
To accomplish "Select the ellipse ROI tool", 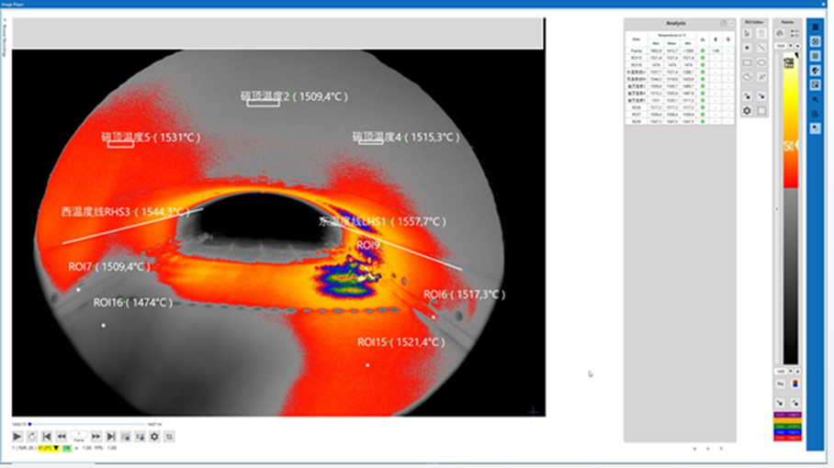I will point(761,62).
